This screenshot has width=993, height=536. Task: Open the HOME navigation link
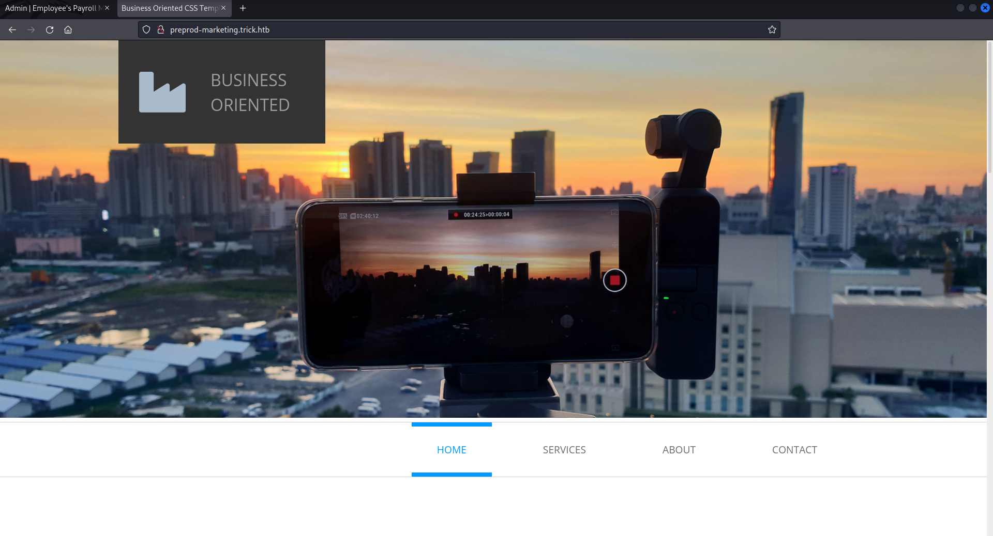click(452, 450)
